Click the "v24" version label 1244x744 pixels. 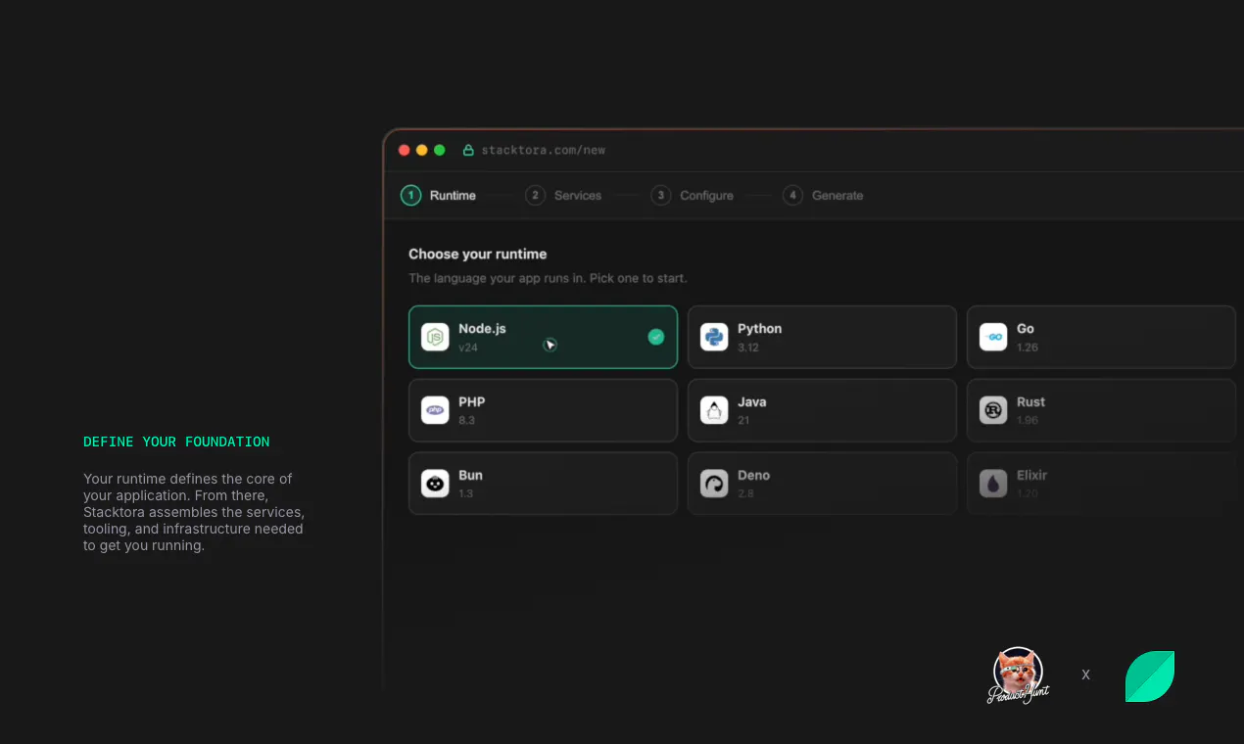coord(468,348)
